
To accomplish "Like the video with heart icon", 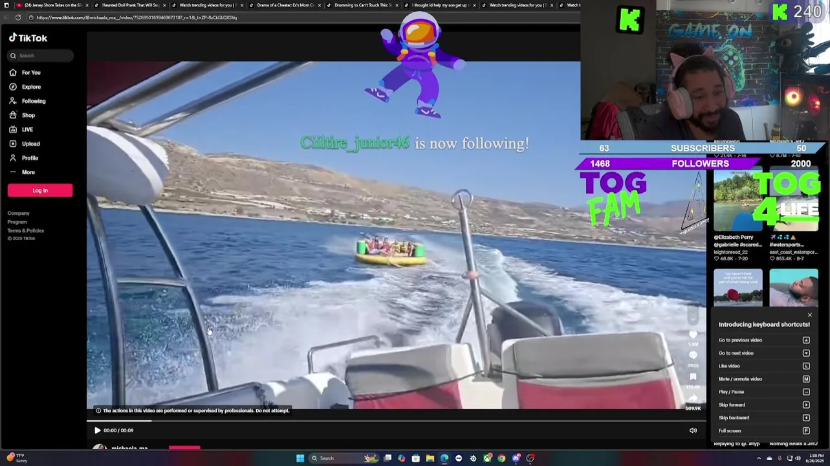I will (693, 335).
